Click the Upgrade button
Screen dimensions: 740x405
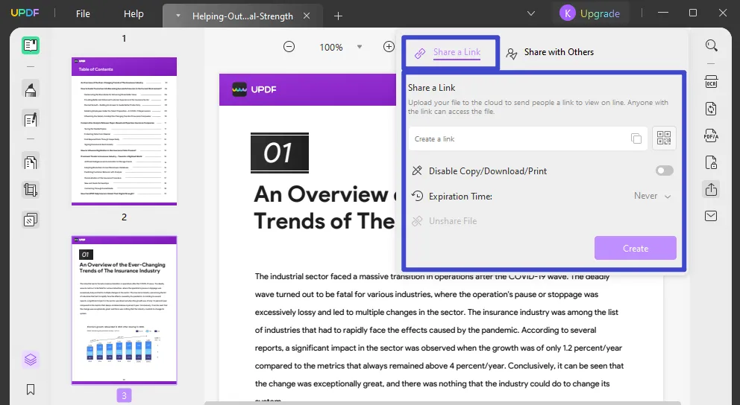[x=591, y=13]
